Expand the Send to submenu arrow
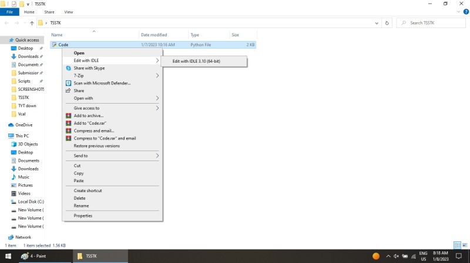 (157, 156)
